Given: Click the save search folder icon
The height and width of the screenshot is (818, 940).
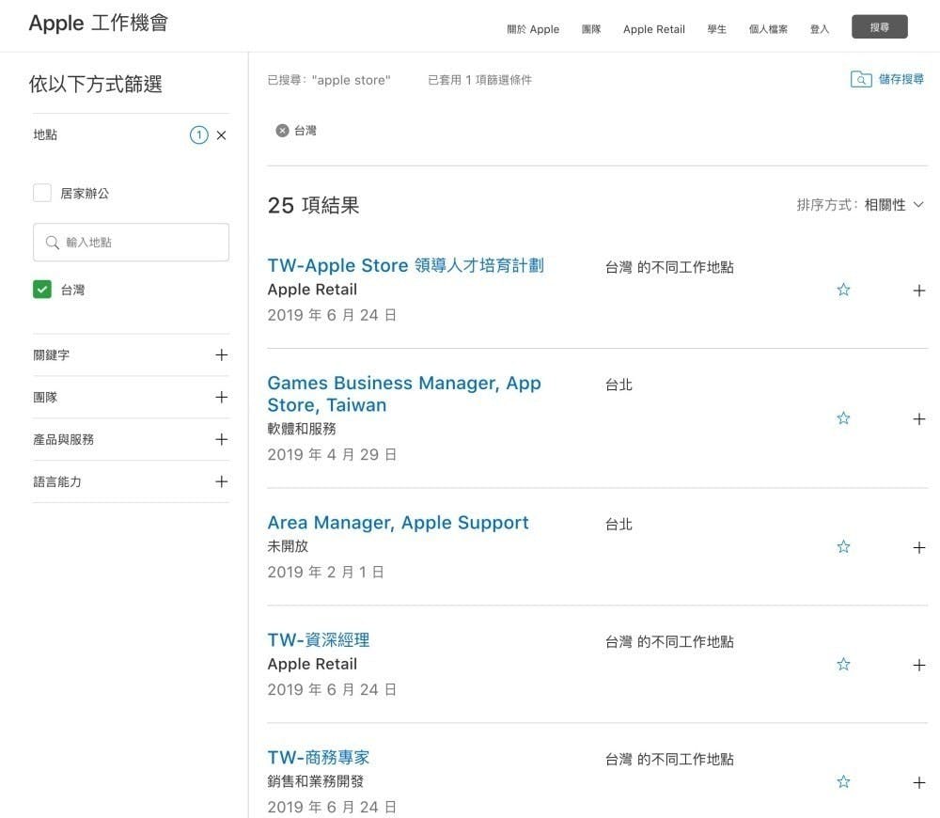Looking at the screenshot, I should pyautogui.click(x=861, y=79).
